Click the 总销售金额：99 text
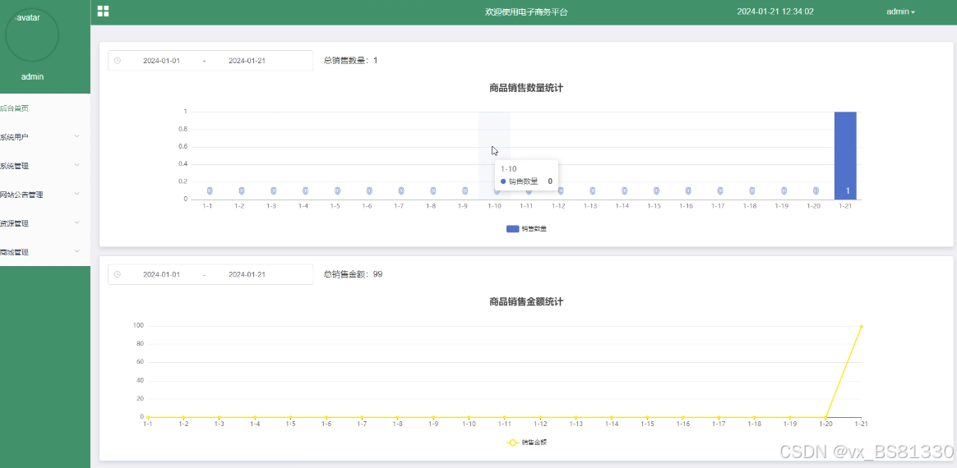The image size is (957, 468). (353, 274)
